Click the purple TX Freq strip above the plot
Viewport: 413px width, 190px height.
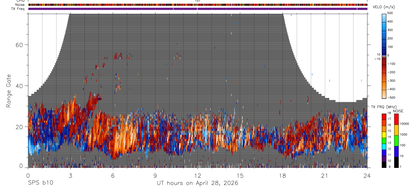[x=197, y=9]
